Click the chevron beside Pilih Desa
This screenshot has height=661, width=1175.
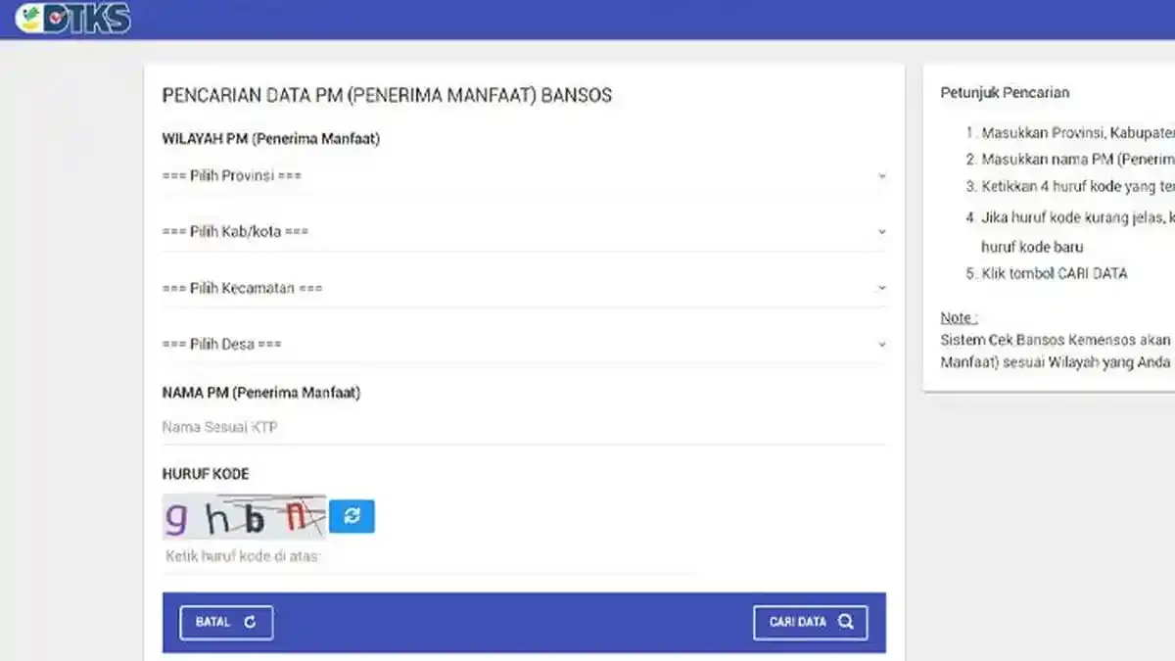coord(882,345)
